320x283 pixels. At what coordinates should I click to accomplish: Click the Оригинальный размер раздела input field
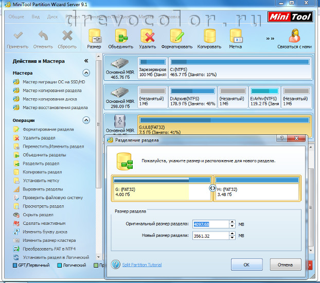coord(211,224)
